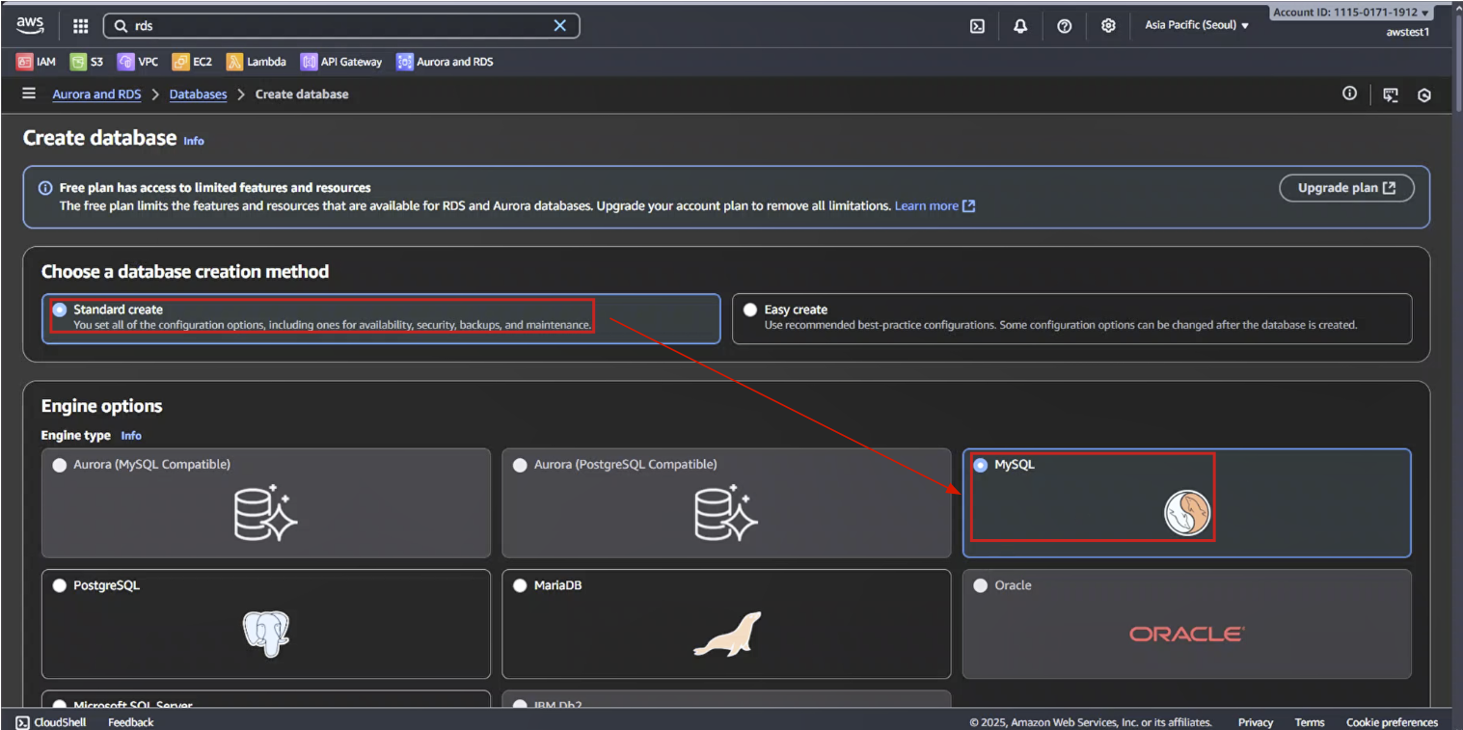Viewport: 1463px width, 730px height.
Task: Click the awstest1 username text
Action: pyautogui.click(x=1407, y=32)
